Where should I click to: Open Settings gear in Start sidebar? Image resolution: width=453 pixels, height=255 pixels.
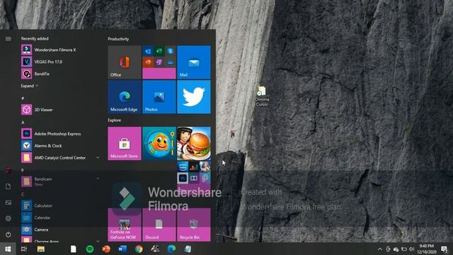[x=8, y=218]
